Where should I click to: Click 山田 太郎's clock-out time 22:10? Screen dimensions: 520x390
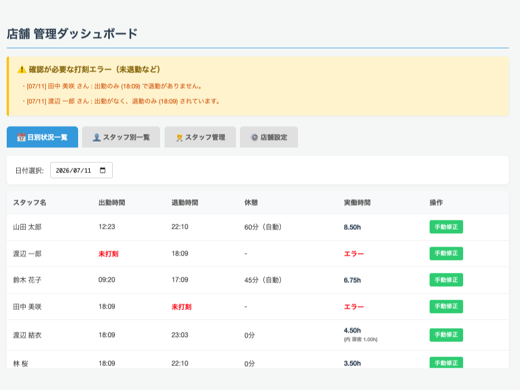180,227
